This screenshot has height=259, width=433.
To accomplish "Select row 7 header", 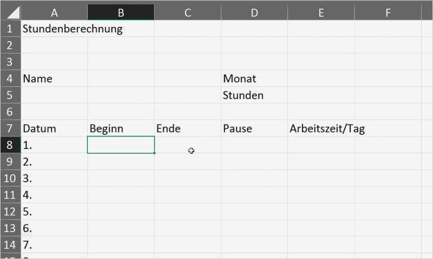I will click(x=10, y=129).
